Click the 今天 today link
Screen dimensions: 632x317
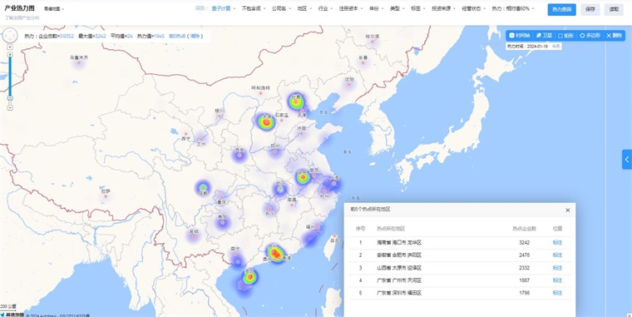coord(555,47)
